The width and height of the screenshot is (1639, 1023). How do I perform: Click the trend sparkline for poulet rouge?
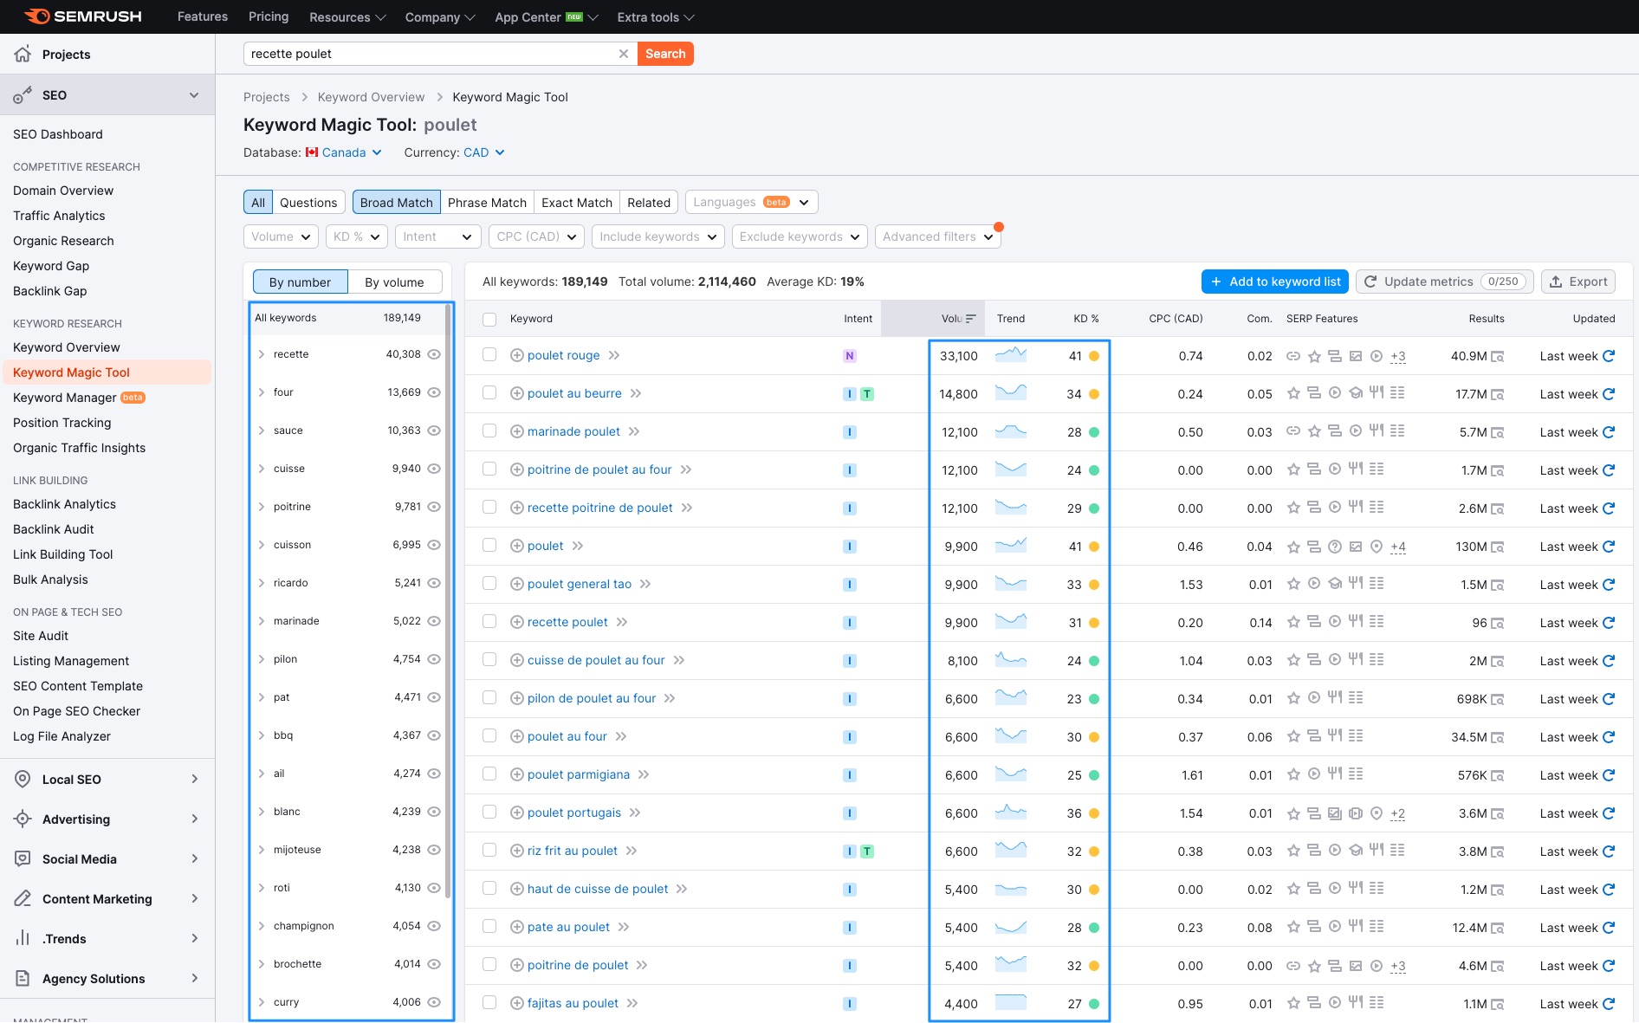1011,355
